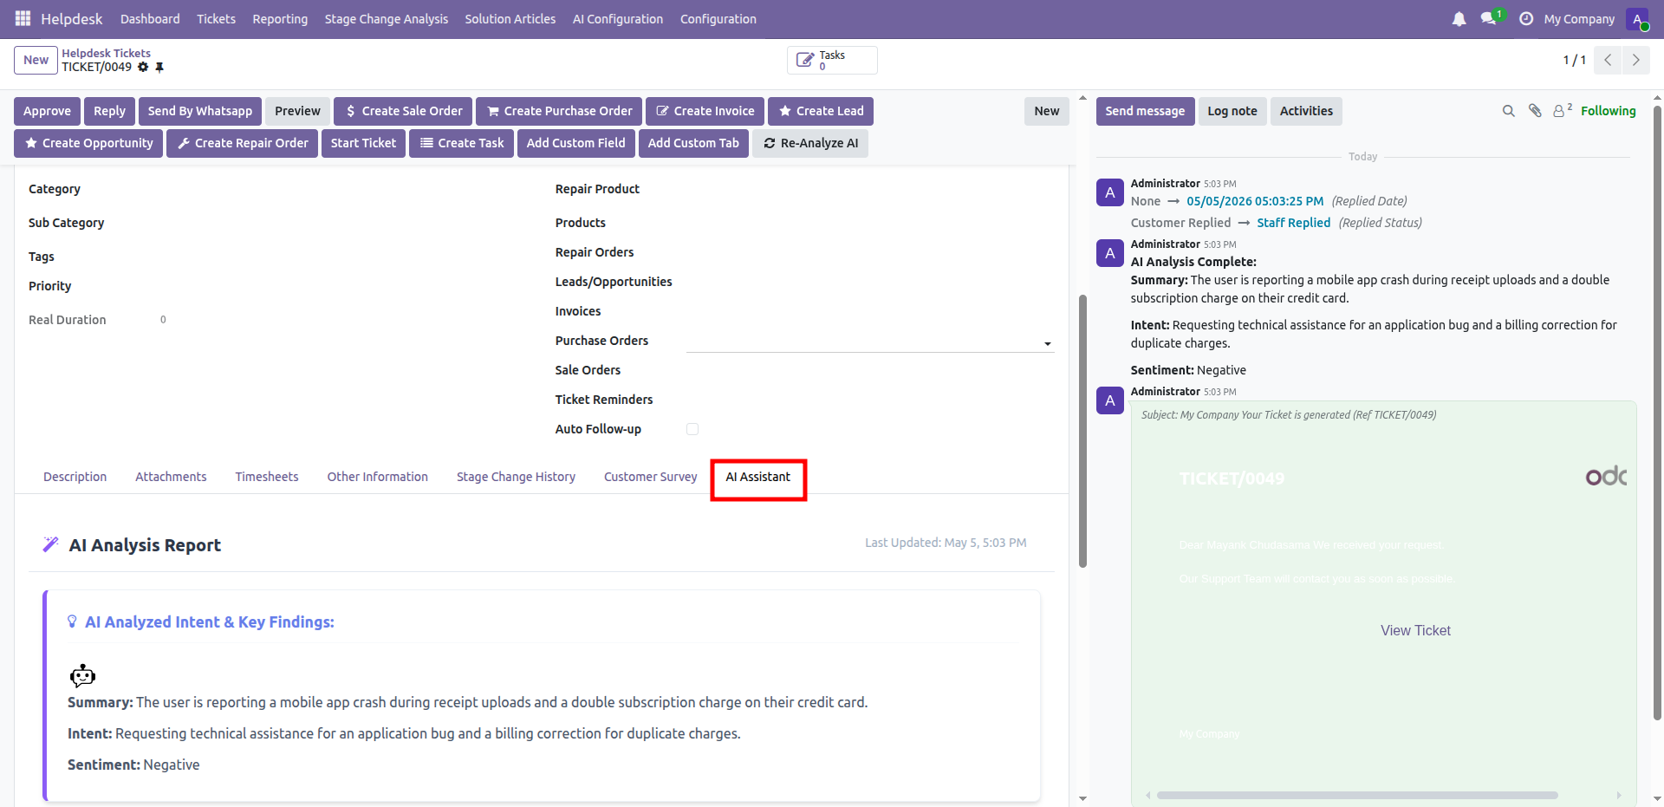Click the Approve button
This screenshot has height=807, width=1664.
click(47, 111)
